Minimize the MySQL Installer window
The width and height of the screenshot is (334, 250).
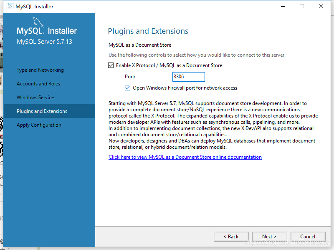pos(283,6)
